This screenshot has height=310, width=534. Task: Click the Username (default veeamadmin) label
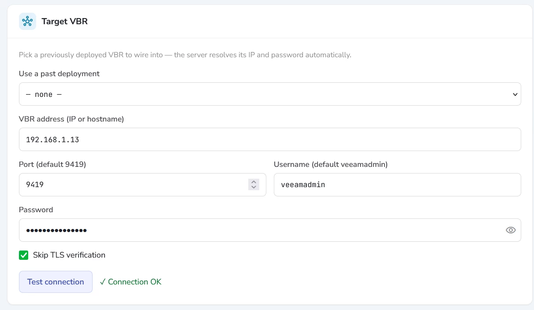331,164
